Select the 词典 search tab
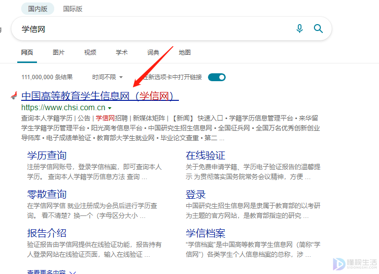Screen dimensions: 379x274 pyautogui.click(x=153, y=52)
